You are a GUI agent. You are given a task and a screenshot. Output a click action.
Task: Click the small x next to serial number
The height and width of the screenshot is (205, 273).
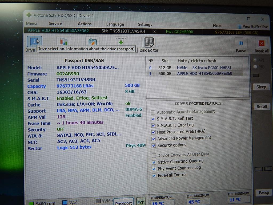[x=154, y=32]
